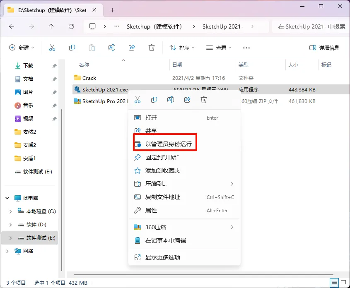Click the Share icon in the Explorer toolbar
This screenshot has width=350, height=288.
(132, 48)
